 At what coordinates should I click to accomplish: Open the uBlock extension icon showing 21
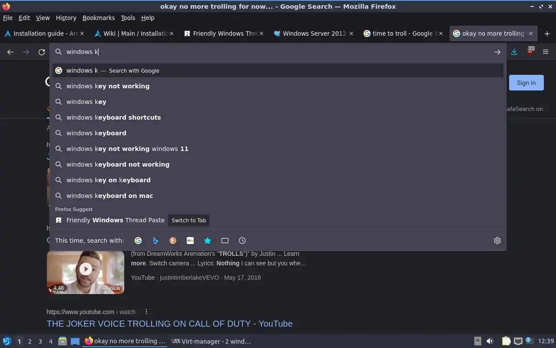[530, 51]
